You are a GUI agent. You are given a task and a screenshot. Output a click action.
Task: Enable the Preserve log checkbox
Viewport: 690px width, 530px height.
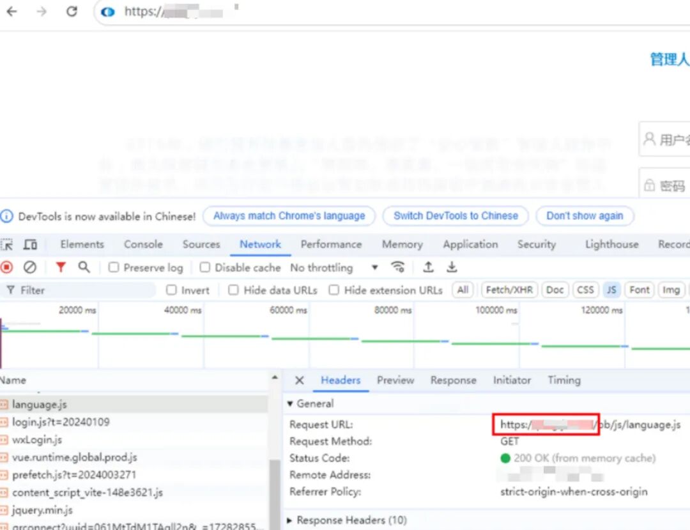pos(114,267)
